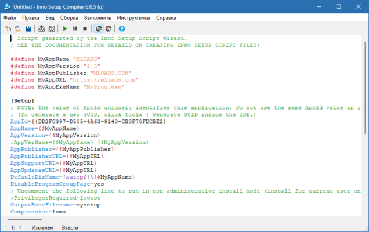The width and height of the screenshot is (369, 232).
Task: Click the "MyProg.exe" value
Action: click(104, 87)
